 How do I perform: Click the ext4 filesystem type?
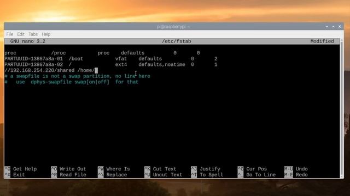121,64
